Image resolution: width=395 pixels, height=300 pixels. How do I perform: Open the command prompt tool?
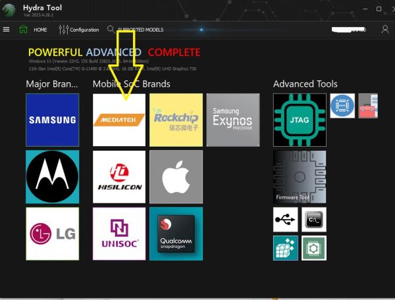(314, 220)
